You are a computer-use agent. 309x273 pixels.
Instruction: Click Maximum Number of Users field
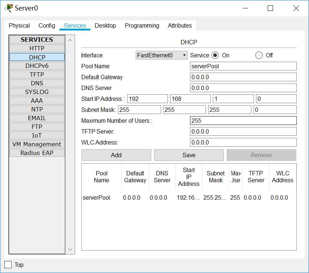(x=243, y=121)
